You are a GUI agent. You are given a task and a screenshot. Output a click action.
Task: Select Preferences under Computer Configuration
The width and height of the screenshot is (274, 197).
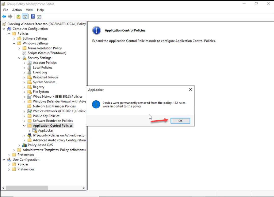point(26,155)
